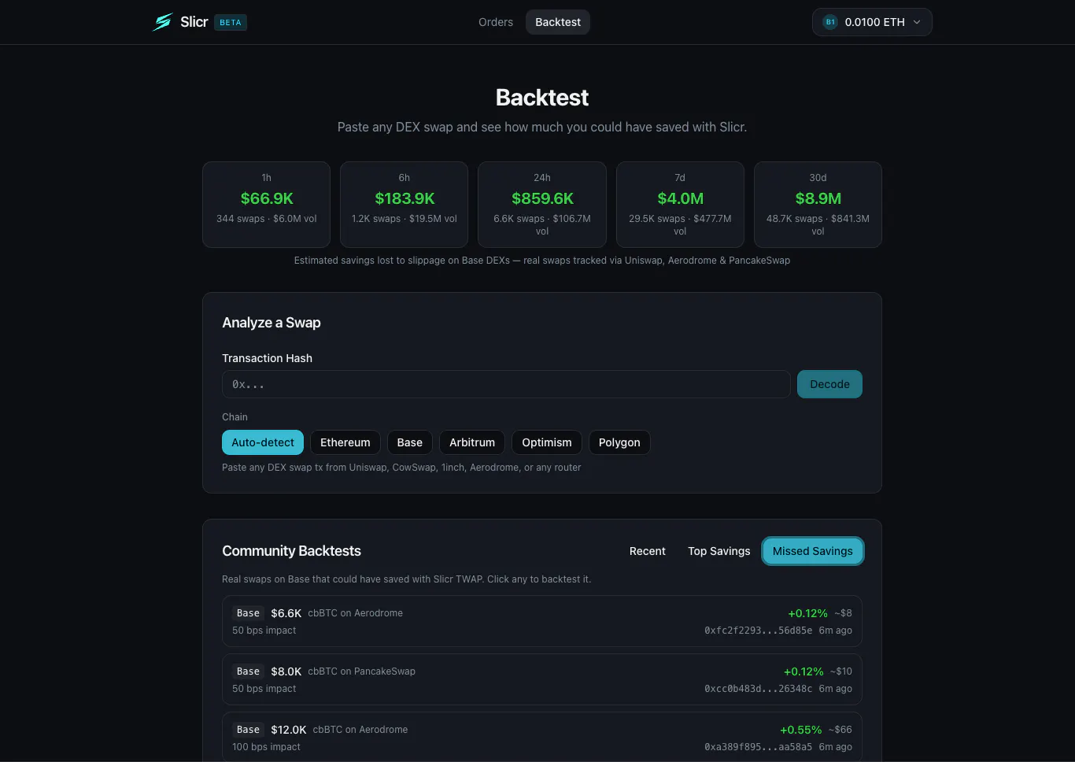The width and height of the screenshot is (1075, 762).
Task: Select the 30d savings card
Action: click(x=818, y=205)
